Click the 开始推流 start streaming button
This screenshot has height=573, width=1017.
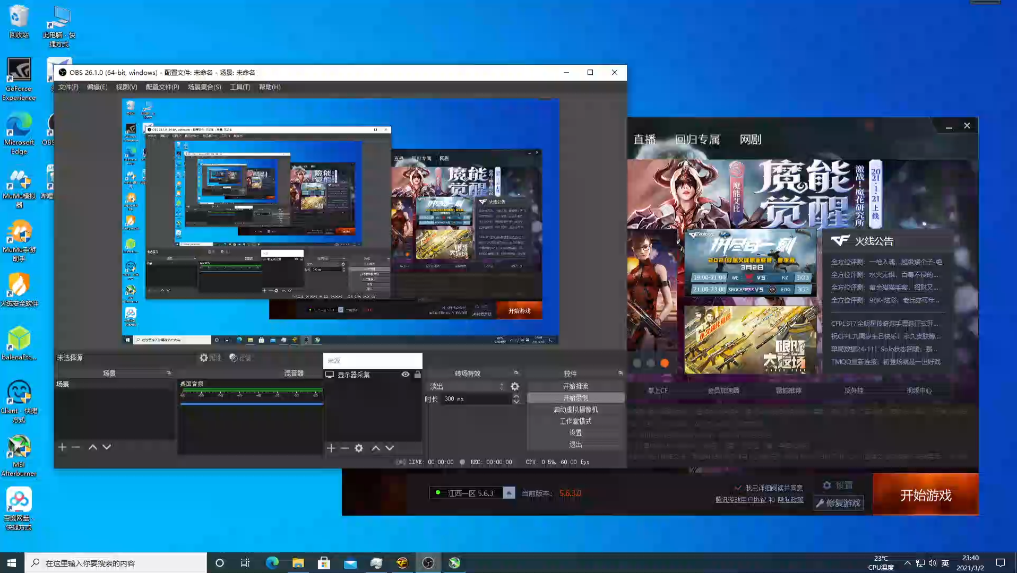575,386
